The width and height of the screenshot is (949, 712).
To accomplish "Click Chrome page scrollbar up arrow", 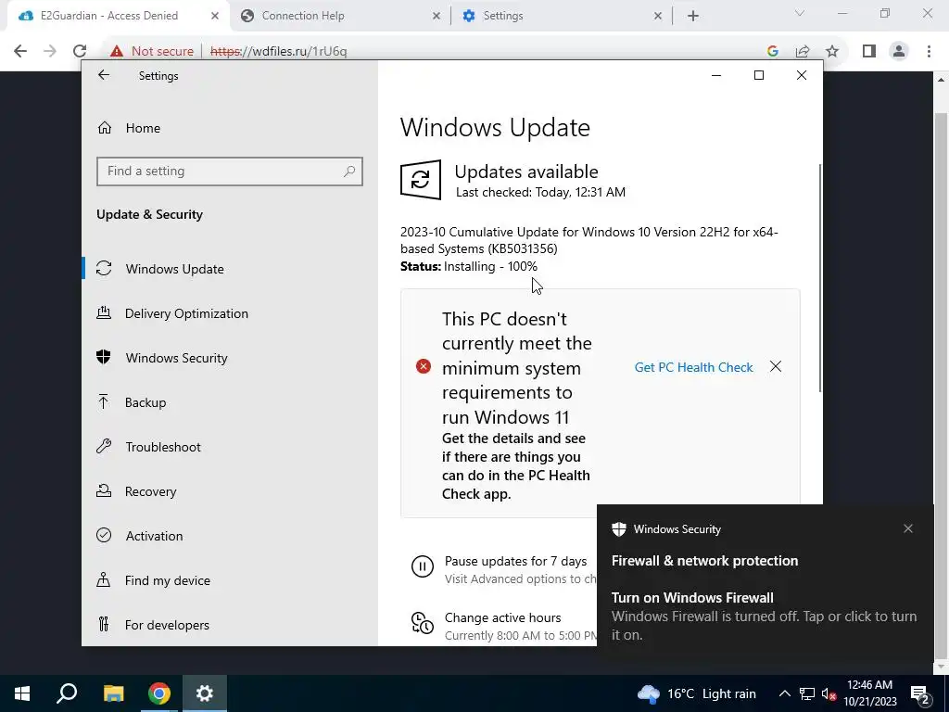I will pos(942,80).
